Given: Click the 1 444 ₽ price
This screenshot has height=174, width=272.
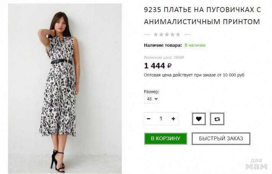Looking at the screenshot, I should coord(158,66).
